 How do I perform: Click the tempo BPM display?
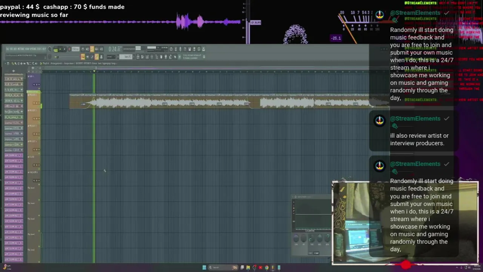pyautogui.click(x=76, y=49)
